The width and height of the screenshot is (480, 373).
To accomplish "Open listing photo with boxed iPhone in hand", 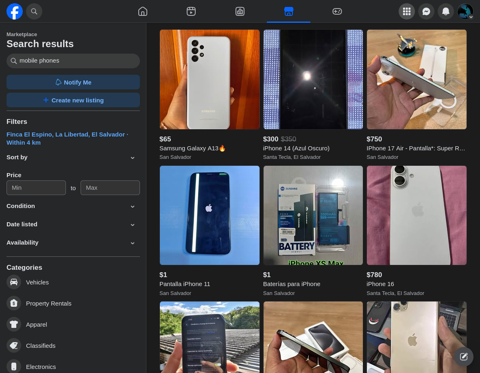I will [313, 337].
